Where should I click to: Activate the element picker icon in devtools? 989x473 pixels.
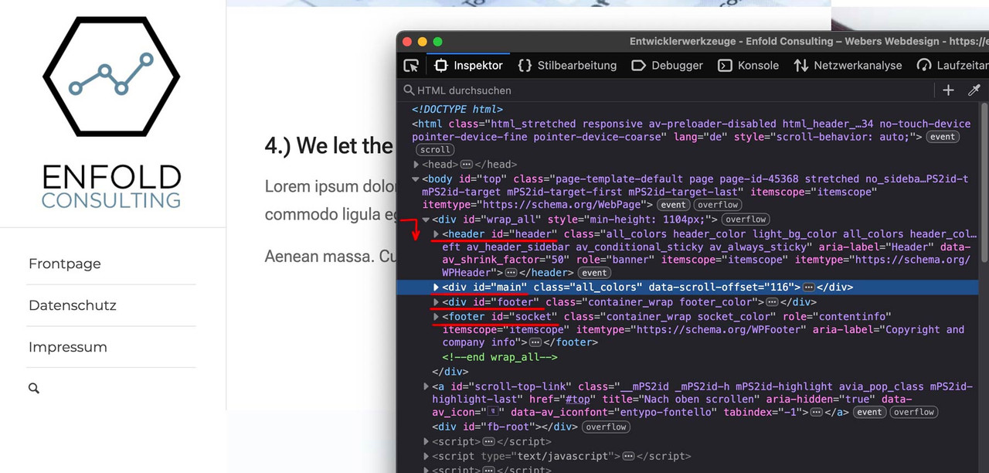tap(411, 66)
